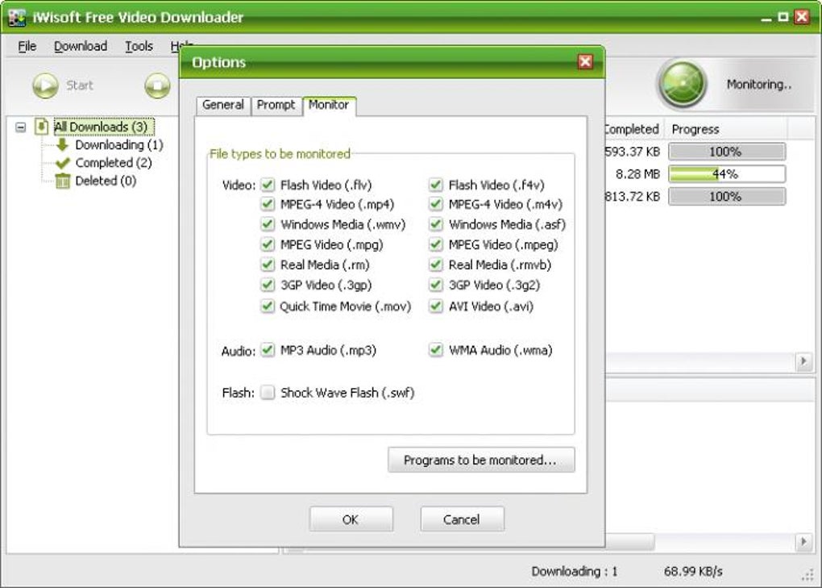Toggle Windows Media (.asf) checkbox

[x=436, y=224]
